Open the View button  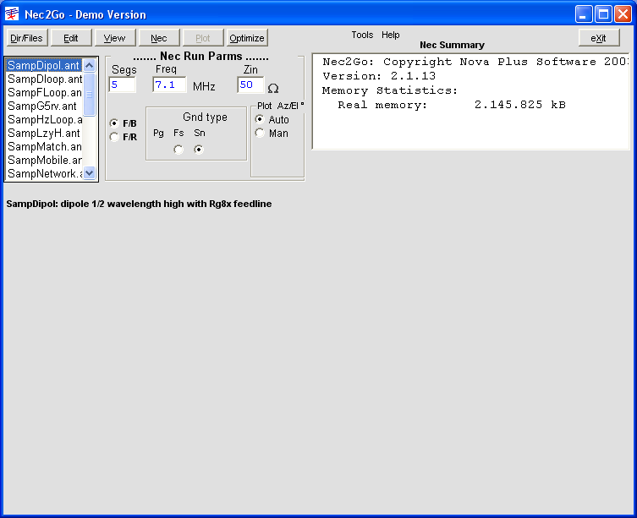(115, 38)
